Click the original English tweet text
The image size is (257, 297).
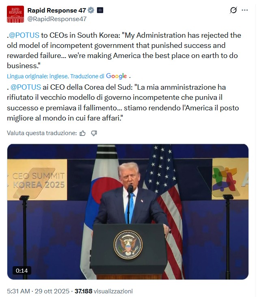(x=122, y=50)
